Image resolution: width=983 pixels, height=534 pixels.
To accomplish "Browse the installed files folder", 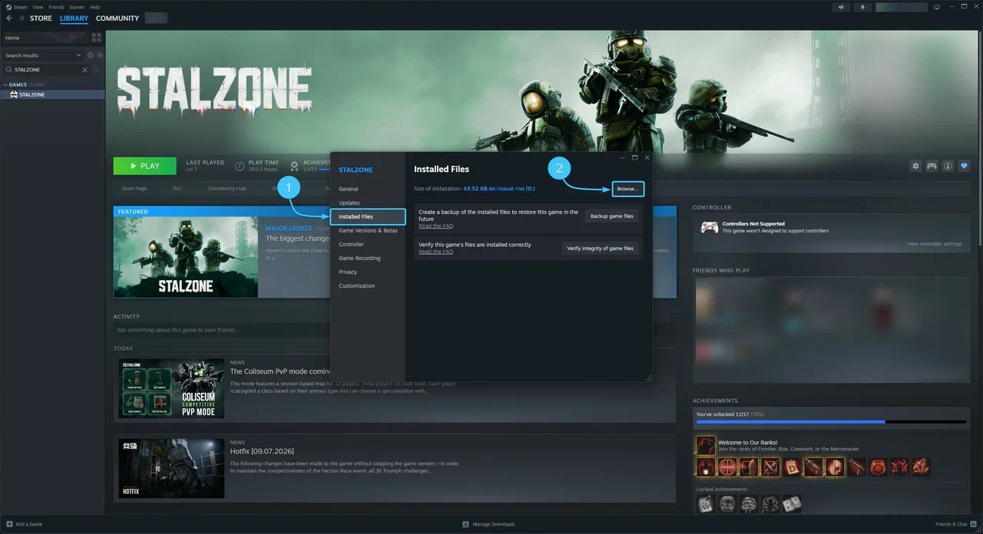I will [627, 189].
